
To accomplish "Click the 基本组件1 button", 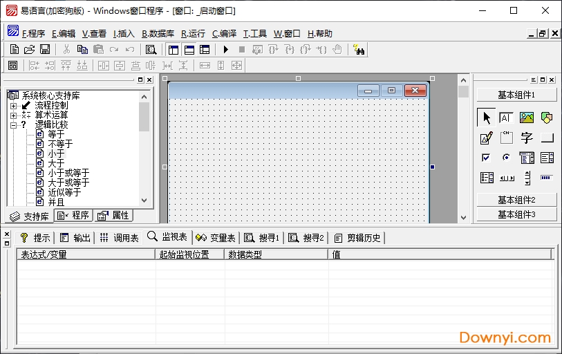I will [516, 95].
